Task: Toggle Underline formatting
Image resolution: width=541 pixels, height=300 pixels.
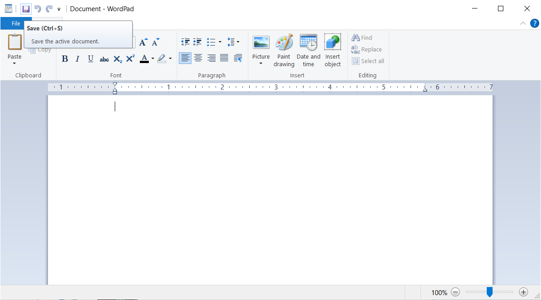Action: 91,59
